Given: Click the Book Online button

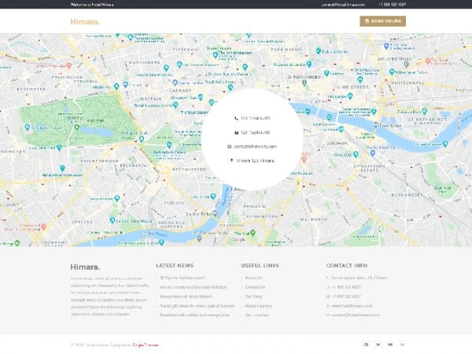Looking at the screenshot, I should click(x=382, y=21).
